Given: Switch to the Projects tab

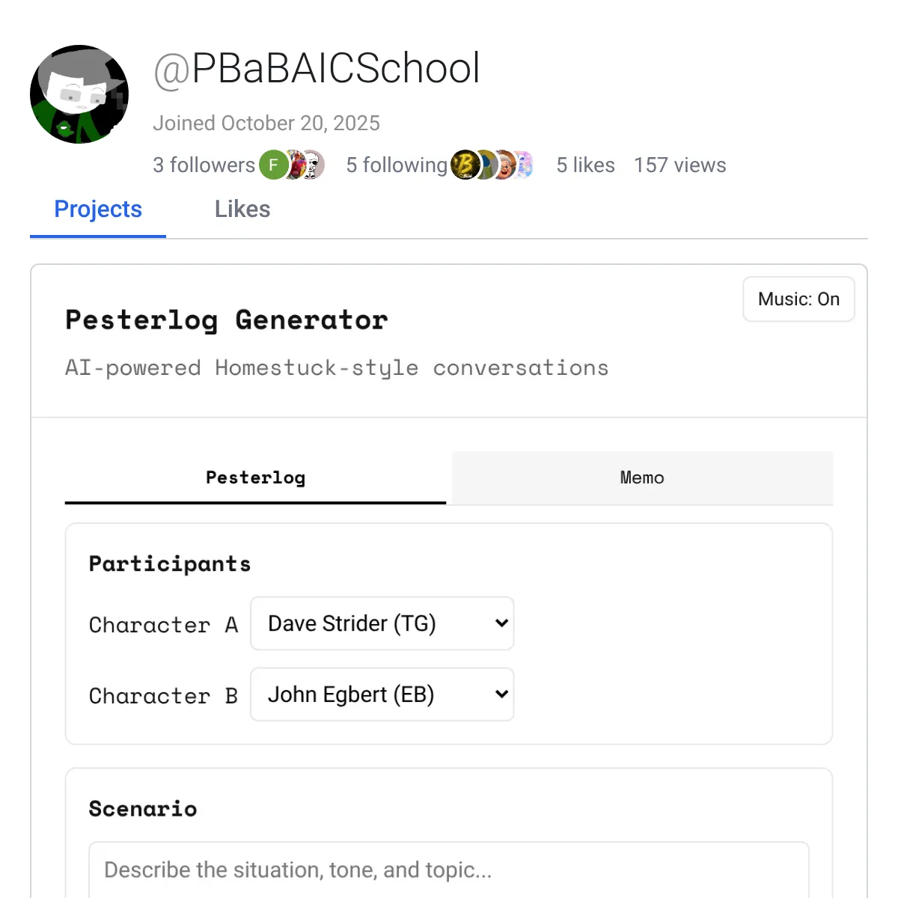Looking at the screenshot, I should click(x=98, y=210).
